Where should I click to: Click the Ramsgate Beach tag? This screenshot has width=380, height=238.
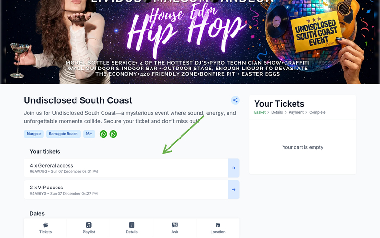(63, 134)
